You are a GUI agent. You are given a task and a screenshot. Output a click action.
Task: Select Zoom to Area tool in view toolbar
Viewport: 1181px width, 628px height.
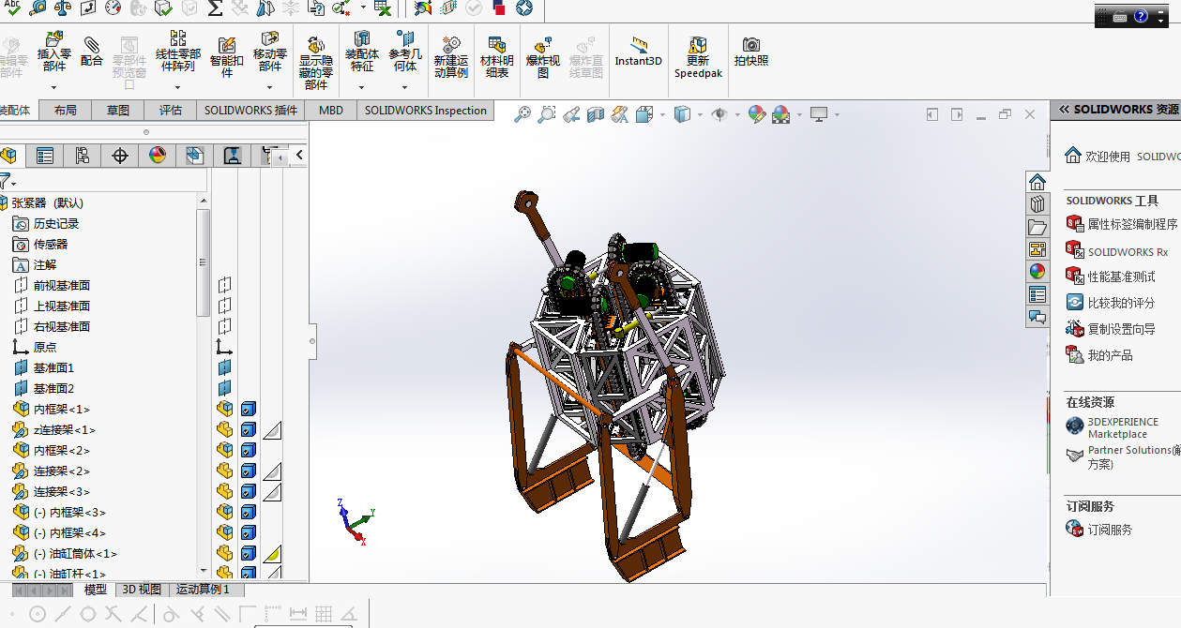pyautogui.click(x=547, y=114)
